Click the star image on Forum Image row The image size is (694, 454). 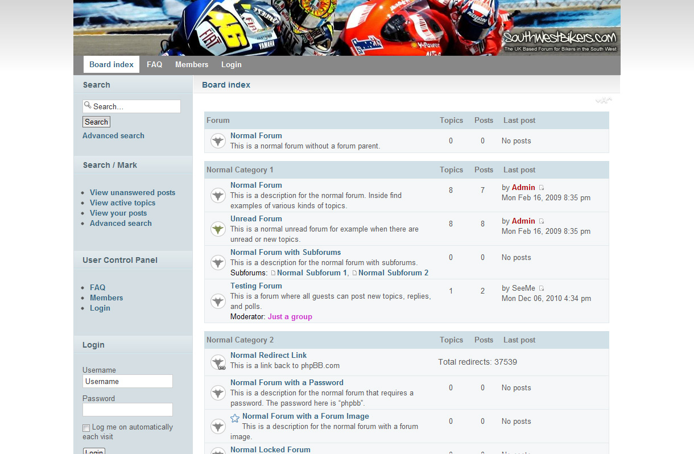point(235,418)
